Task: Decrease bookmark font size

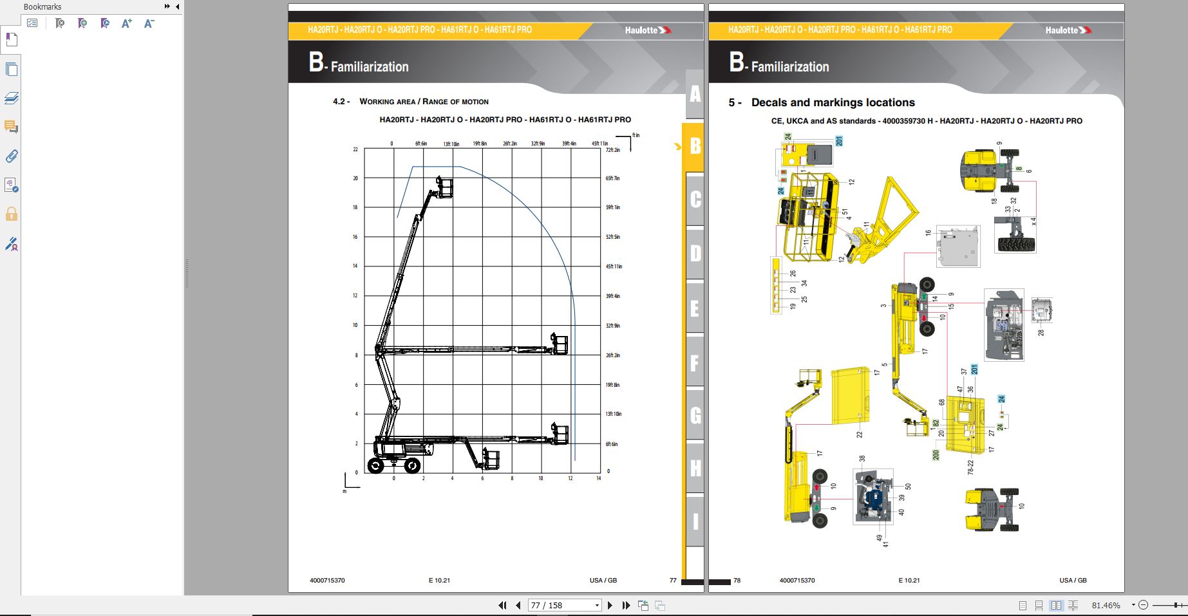Action: (x=149, y=23)
